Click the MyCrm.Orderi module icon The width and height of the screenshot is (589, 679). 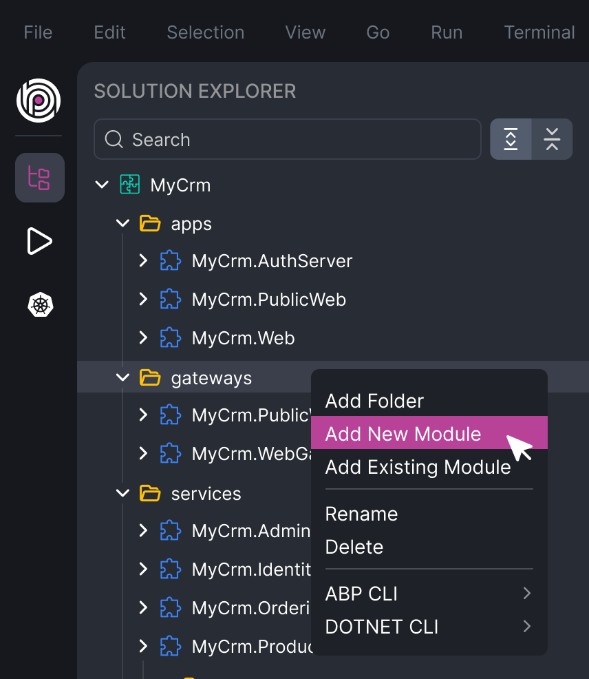point(171,607)
